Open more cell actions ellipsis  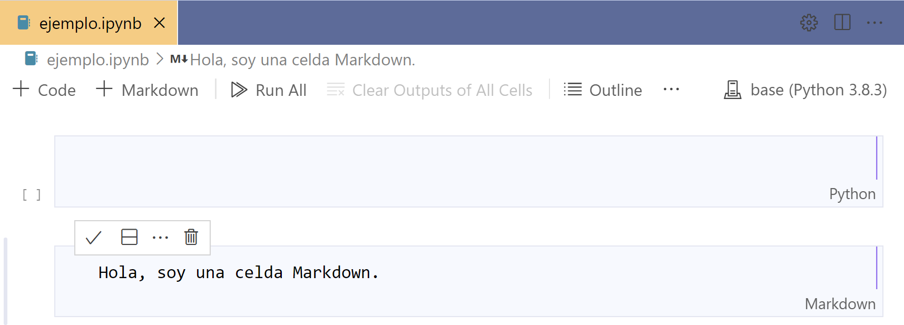(x=160, y=238)
